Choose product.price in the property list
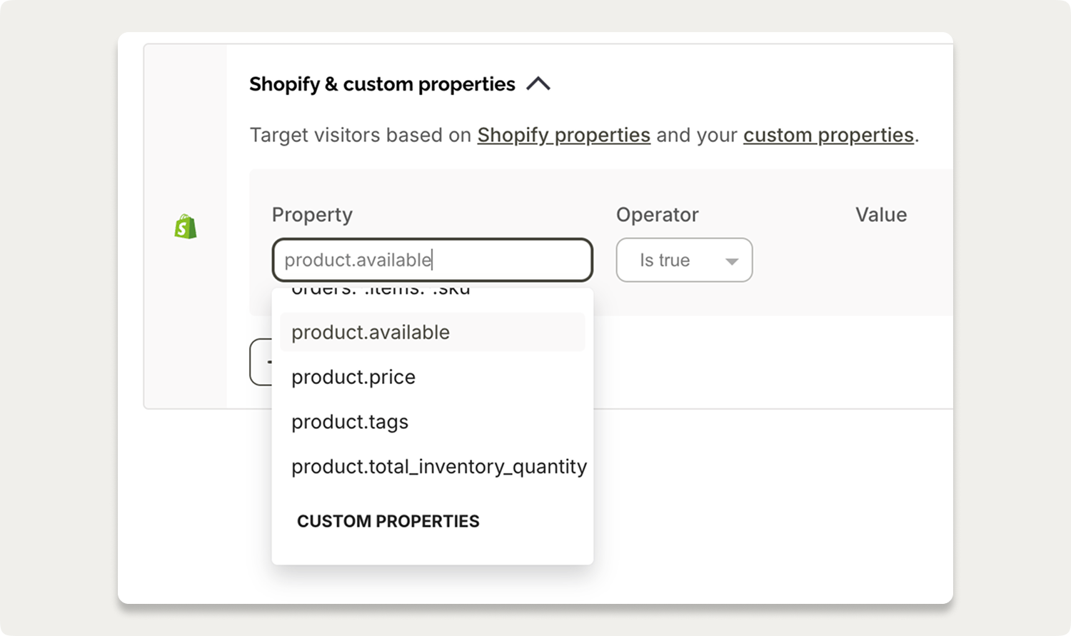Image resolution: width=1071 pixels, height=636 pixels. (353, 377)
